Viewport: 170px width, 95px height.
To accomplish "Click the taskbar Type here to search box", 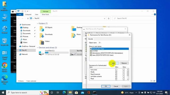I will 27,93.
